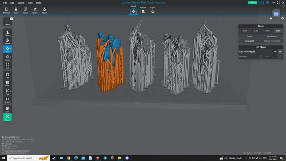
Task: Open the user account dropdown
Action: (x=268, y=3)
